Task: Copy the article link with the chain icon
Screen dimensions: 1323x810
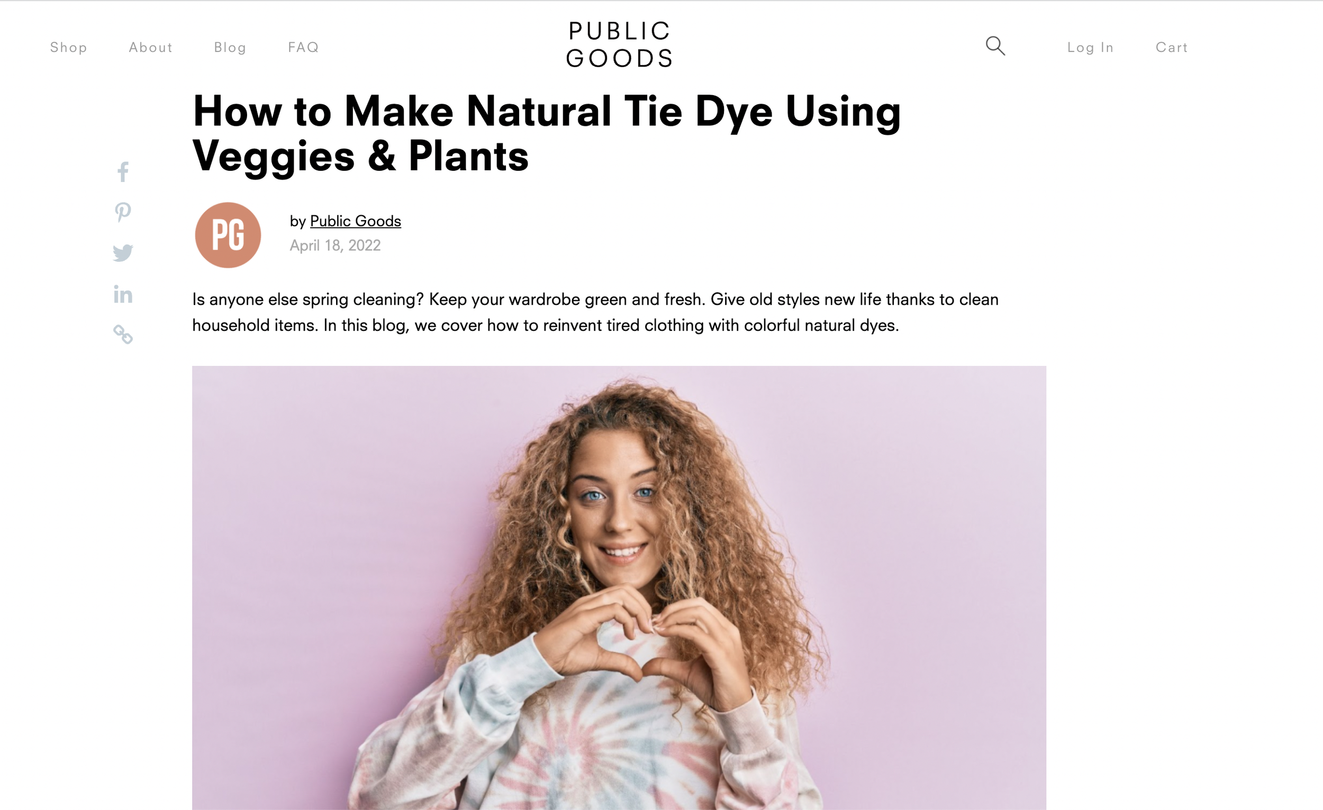Action: [123, 334]
